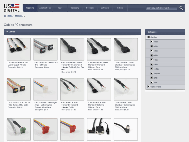Open CA-C5-SH-FC5 latching cable image
Screen dimensions: 189x142
(x=99, y=89)
